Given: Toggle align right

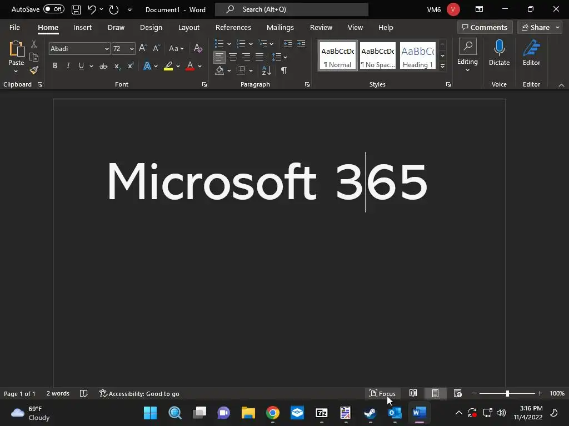Looking at the screenshot, I should tap(246, 57).
